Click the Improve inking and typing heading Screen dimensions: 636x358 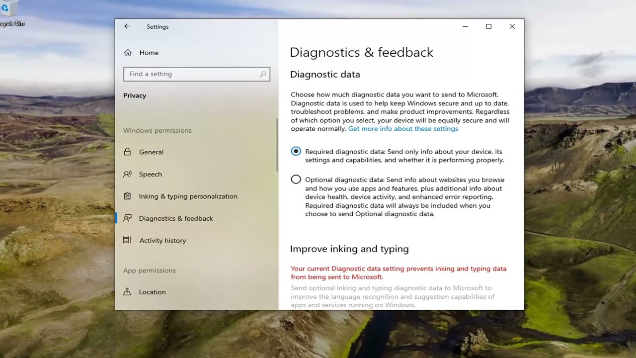[349, 249]
